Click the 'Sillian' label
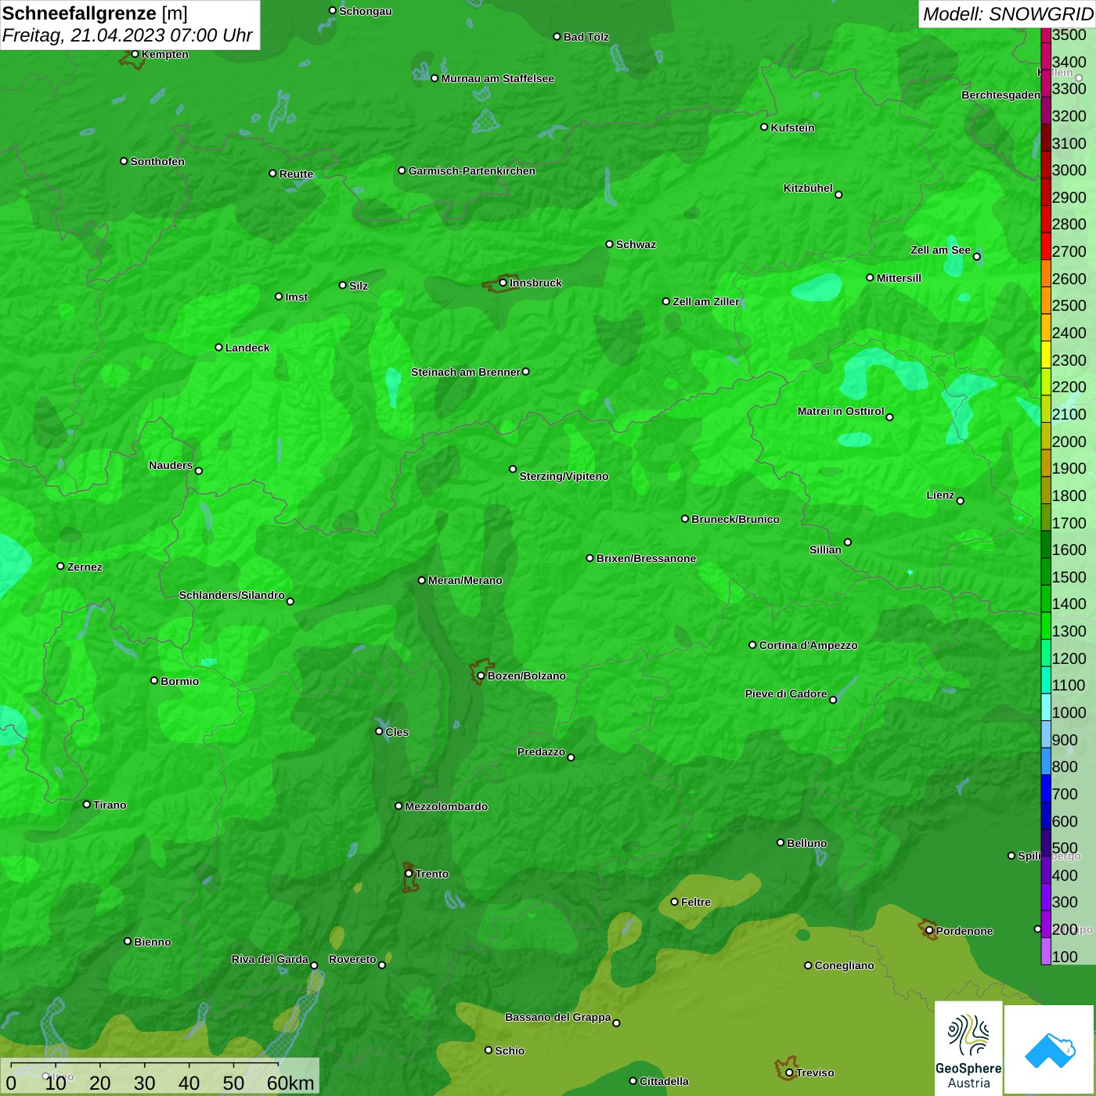The width and height of the screenshot is (1096, 1096). click(x=825, y=550)
